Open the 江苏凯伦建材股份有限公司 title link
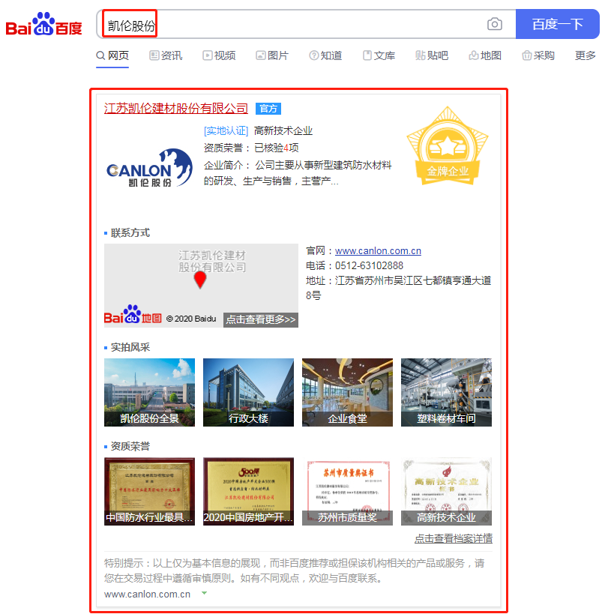Screen dimensions: 602x614 click(x=175, y=109)
